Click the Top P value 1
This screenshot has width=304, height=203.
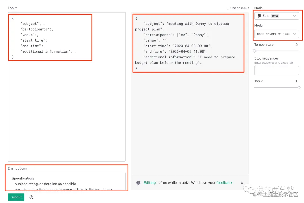296,81
